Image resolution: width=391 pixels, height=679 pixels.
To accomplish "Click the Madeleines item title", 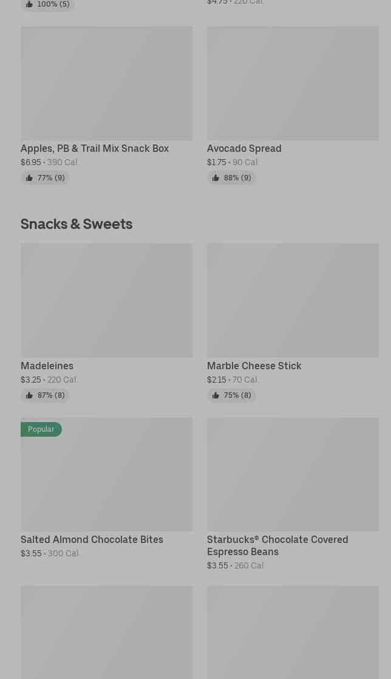I will (47, 366).
